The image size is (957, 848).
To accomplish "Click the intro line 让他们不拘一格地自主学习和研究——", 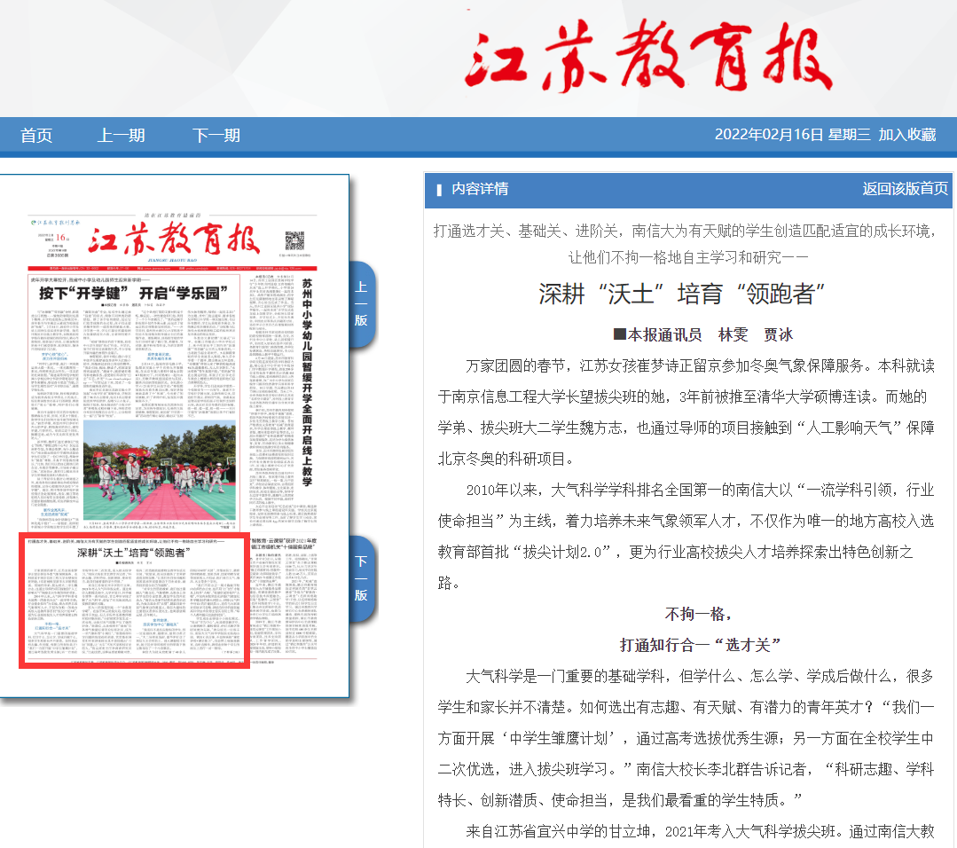I will [688, 257].
